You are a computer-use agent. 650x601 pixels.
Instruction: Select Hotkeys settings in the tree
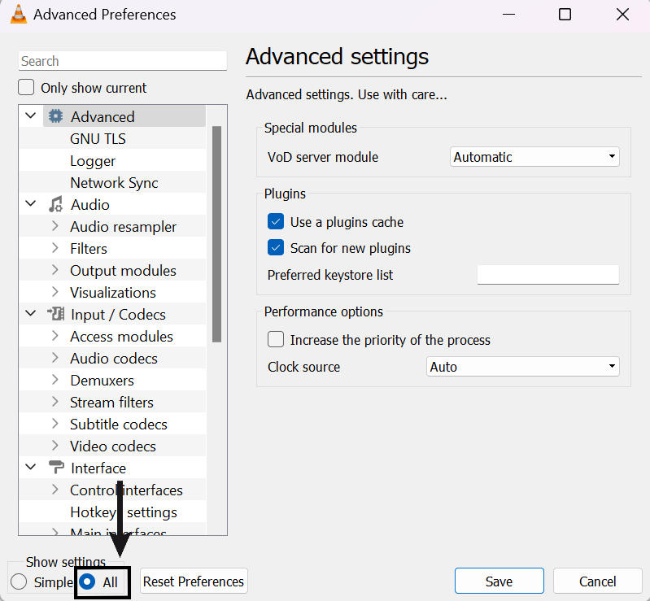click(x=124, y=512)
